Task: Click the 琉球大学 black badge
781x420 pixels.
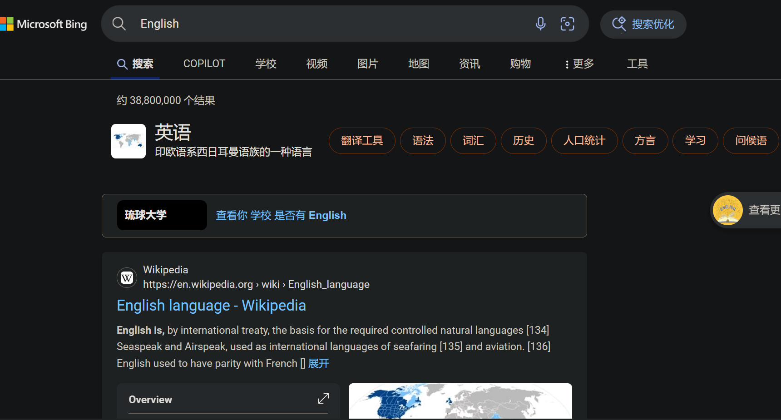Action: (162, 215)
